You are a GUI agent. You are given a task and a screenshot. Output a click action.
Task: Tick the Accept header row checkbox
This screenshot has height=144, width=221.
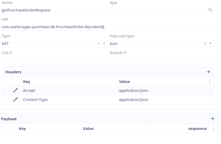7,91
